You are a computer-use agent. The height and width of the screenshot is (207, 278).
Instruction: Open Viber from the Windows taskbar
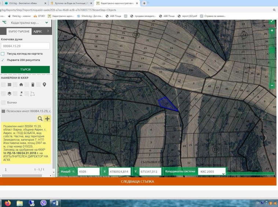click(x=43, y=203)
